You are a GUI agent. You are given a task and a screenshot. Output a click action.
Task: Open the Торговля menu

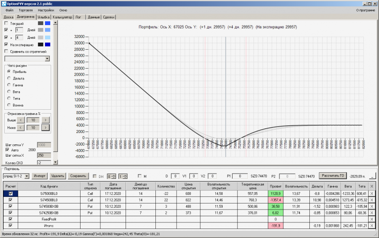(x=26, y=10)
